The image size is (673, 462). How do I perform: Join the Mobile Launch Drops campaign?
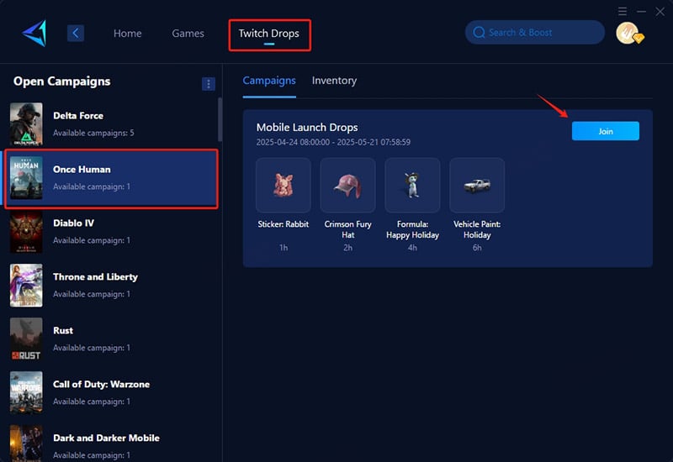(x=605, y=131)
